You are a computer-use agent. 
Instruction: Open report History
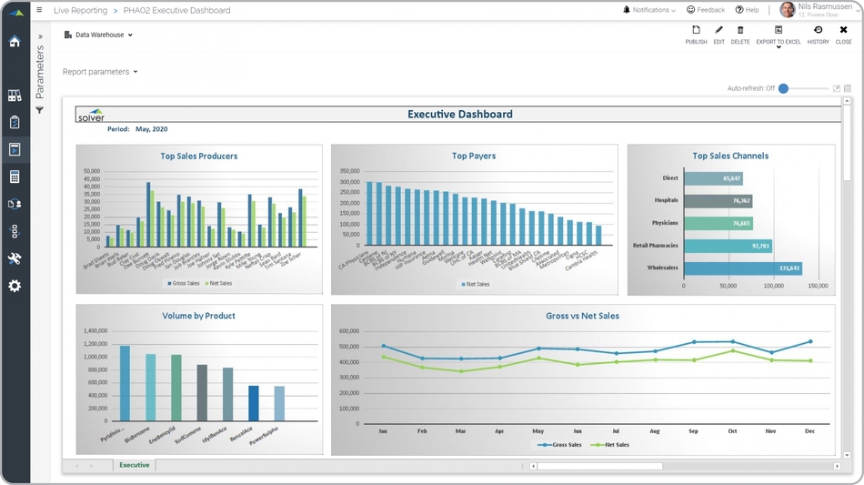click(x=818, y=35)
